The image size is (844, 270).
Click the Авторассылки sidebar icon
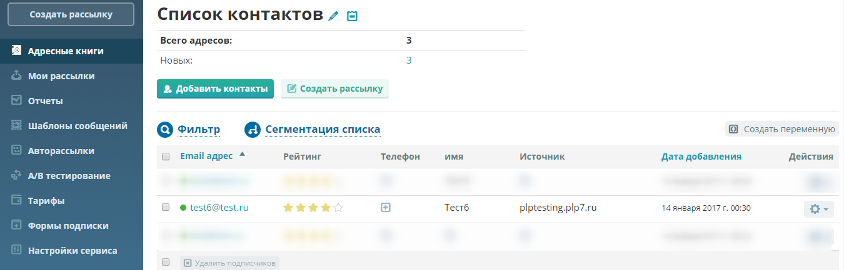tap(17, 150)
